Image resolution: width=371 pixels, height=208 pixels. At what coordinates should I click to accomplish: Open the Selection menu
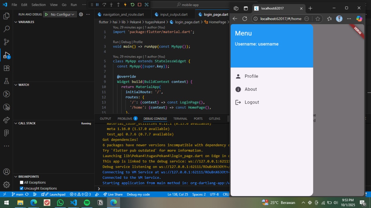coord(39,5)
